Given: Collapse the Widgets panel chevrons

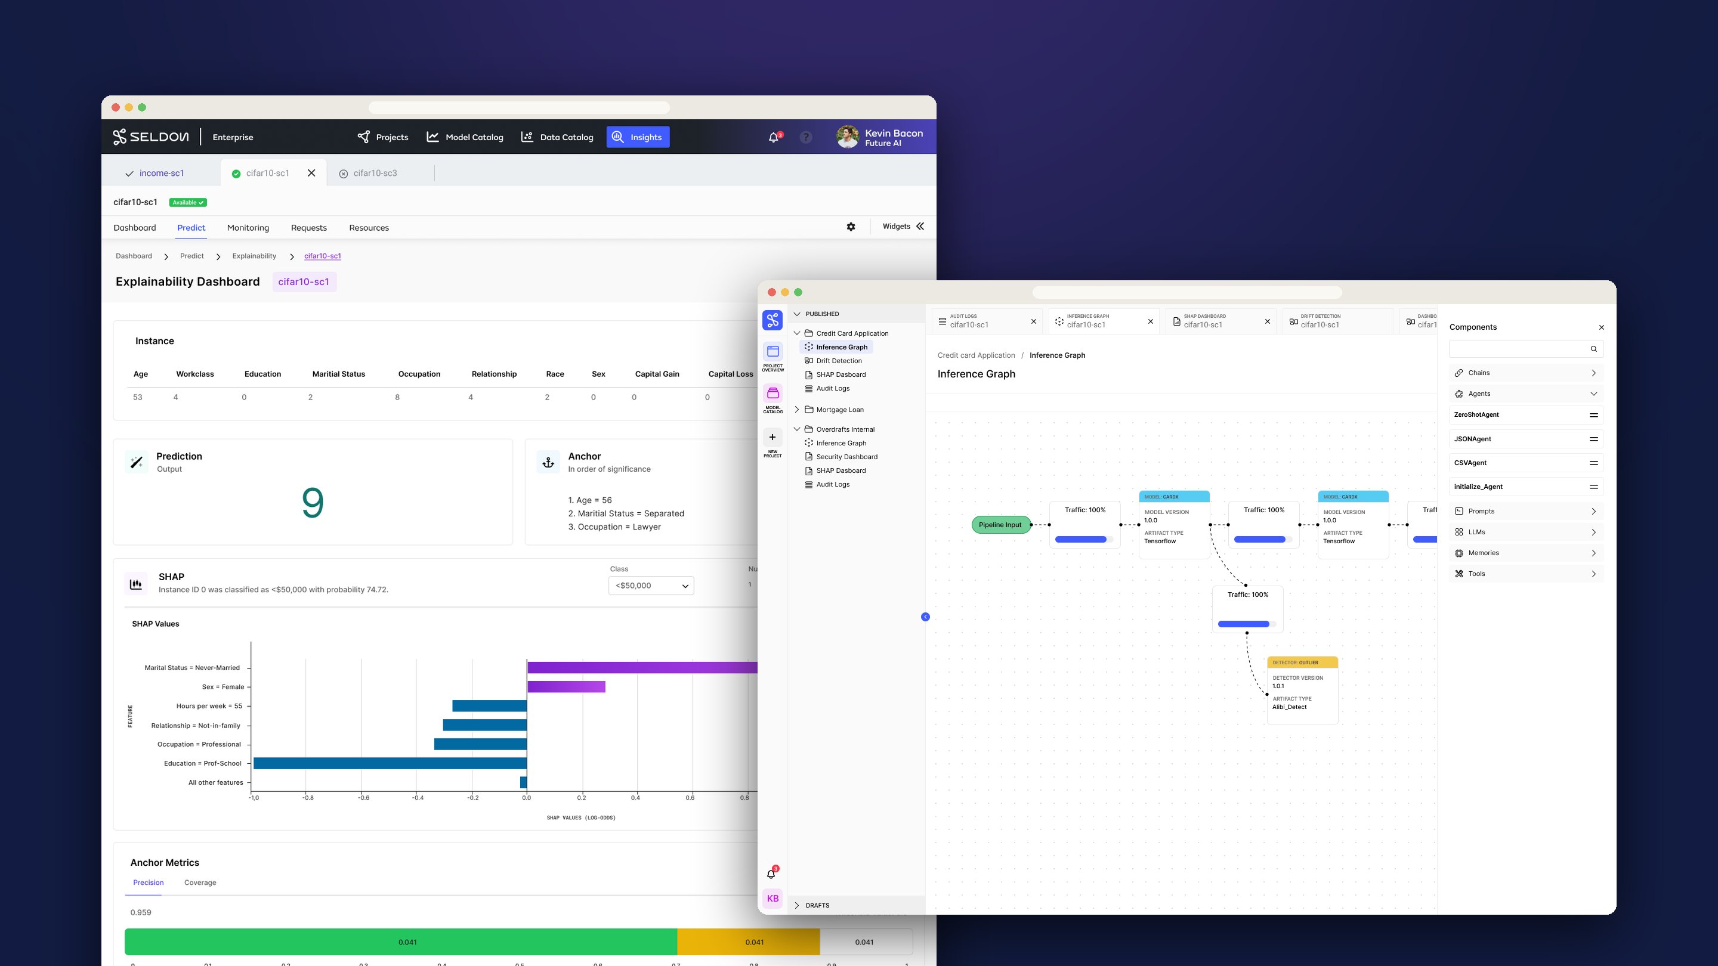Looking at the screenshot, I should pyautogui.click(x=920, y=227).
